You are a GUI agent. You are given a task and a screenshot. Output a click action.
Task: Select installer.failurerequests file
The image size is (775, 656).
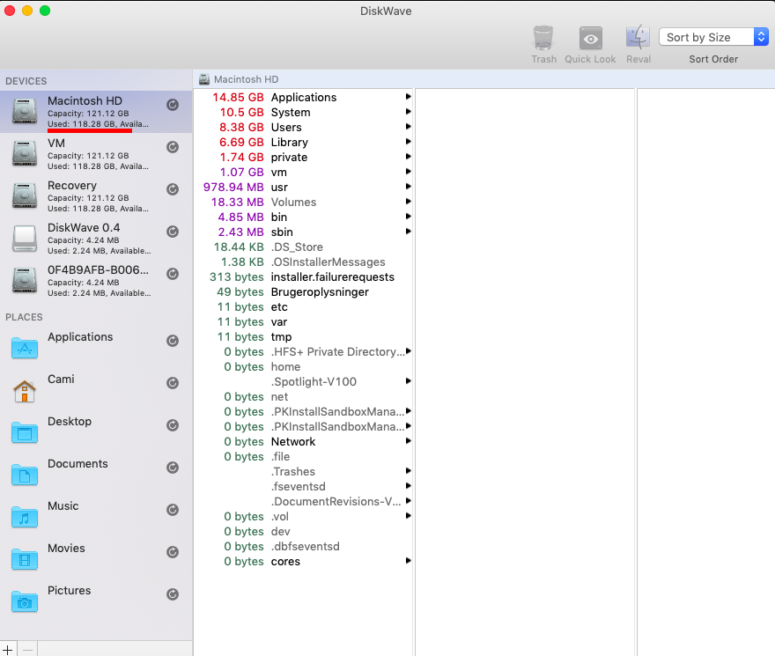coord(304,276)
